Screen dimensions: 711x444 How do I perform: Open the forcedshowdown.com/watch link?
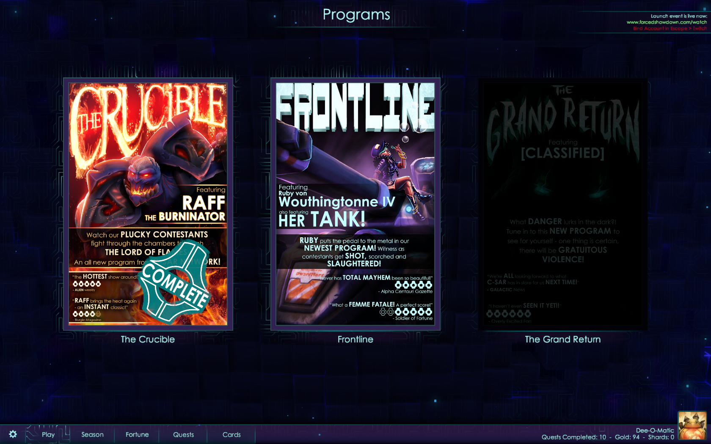click(x=667, y=22)
